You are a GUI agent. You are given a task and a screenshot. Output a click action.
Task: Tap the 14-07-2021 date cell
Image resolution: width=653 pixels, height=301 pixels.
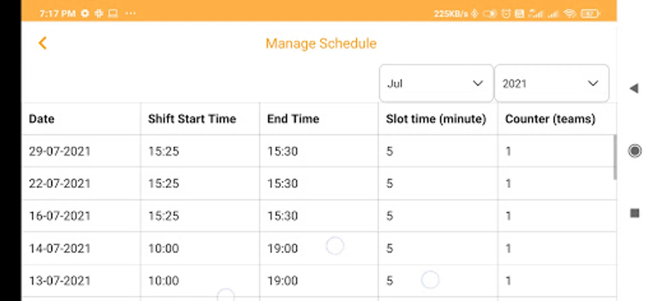click(x=60, y=248)
